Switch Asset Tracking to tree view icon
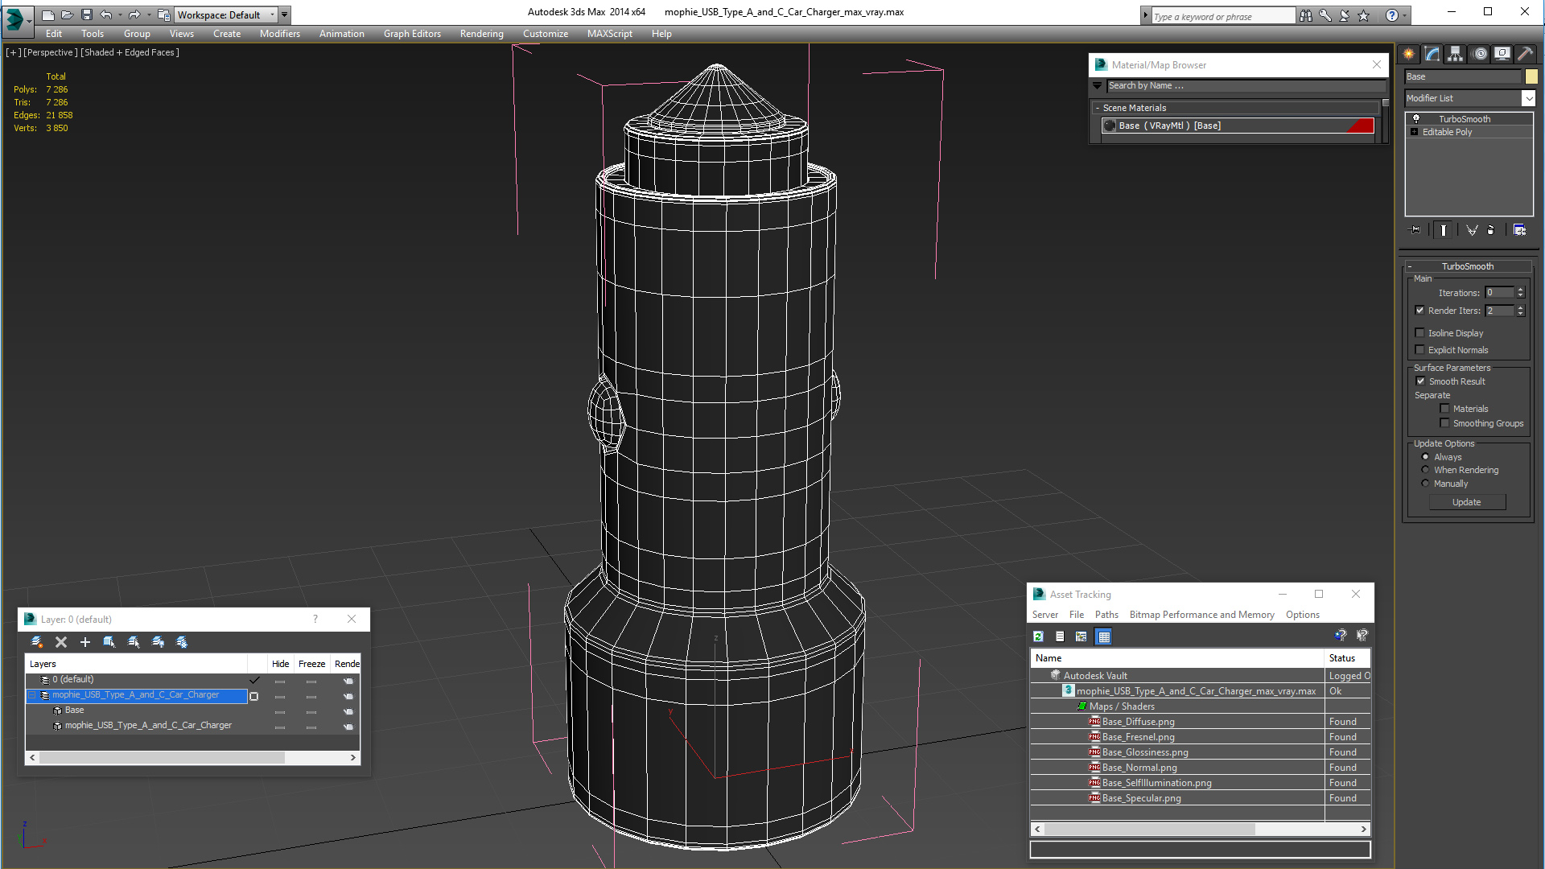 [x=1081, y=636]
